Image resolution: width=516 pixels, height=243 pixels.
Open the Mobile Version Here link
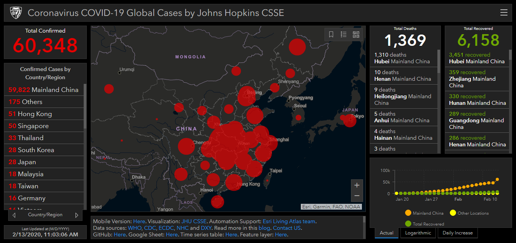(139, 222)
